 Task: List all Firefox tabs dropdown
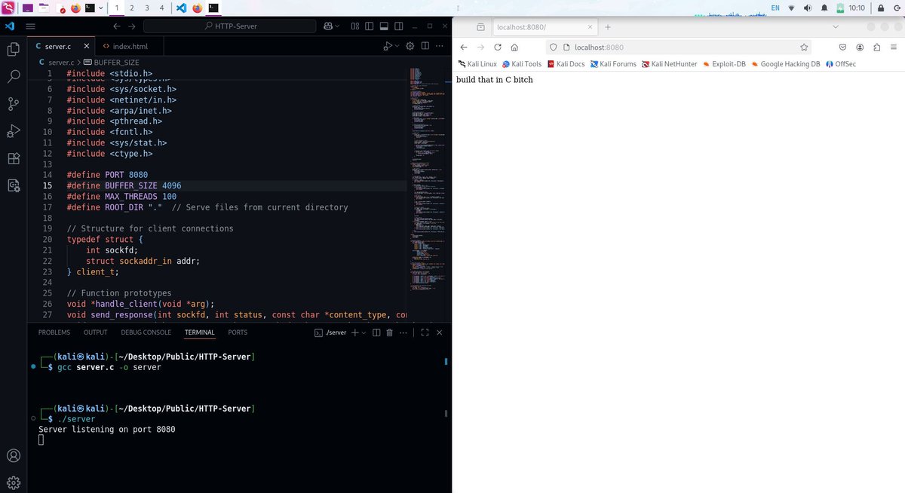(835, 27)
